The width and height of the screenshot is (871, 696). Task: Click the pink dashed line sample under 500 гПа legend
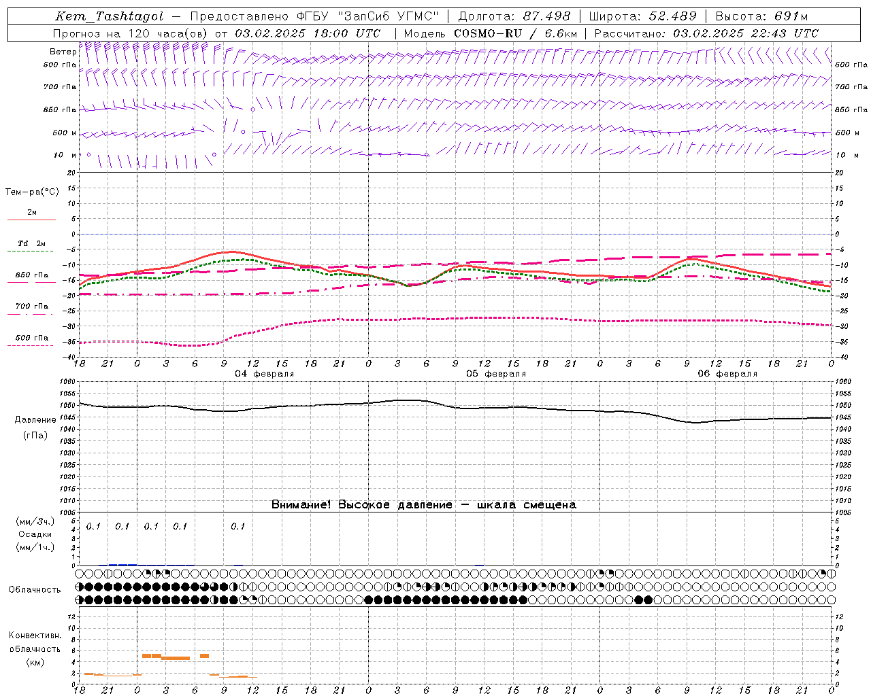click(31, 346)
